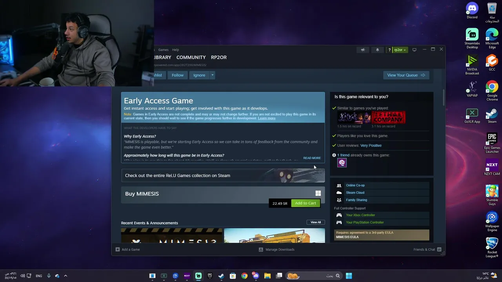The image size is (502, 282).
Task: Open the GoXLR App shortcut
Action: pos(472,116)
